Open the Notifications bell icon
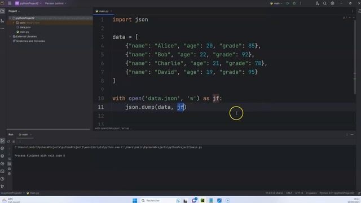The image size is (361, 203). tap(359, 11)
